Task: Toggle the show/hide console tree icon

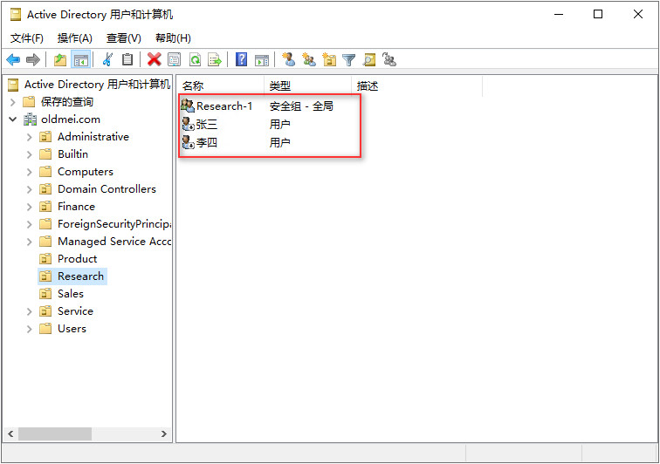Action: tap(80, 59)
